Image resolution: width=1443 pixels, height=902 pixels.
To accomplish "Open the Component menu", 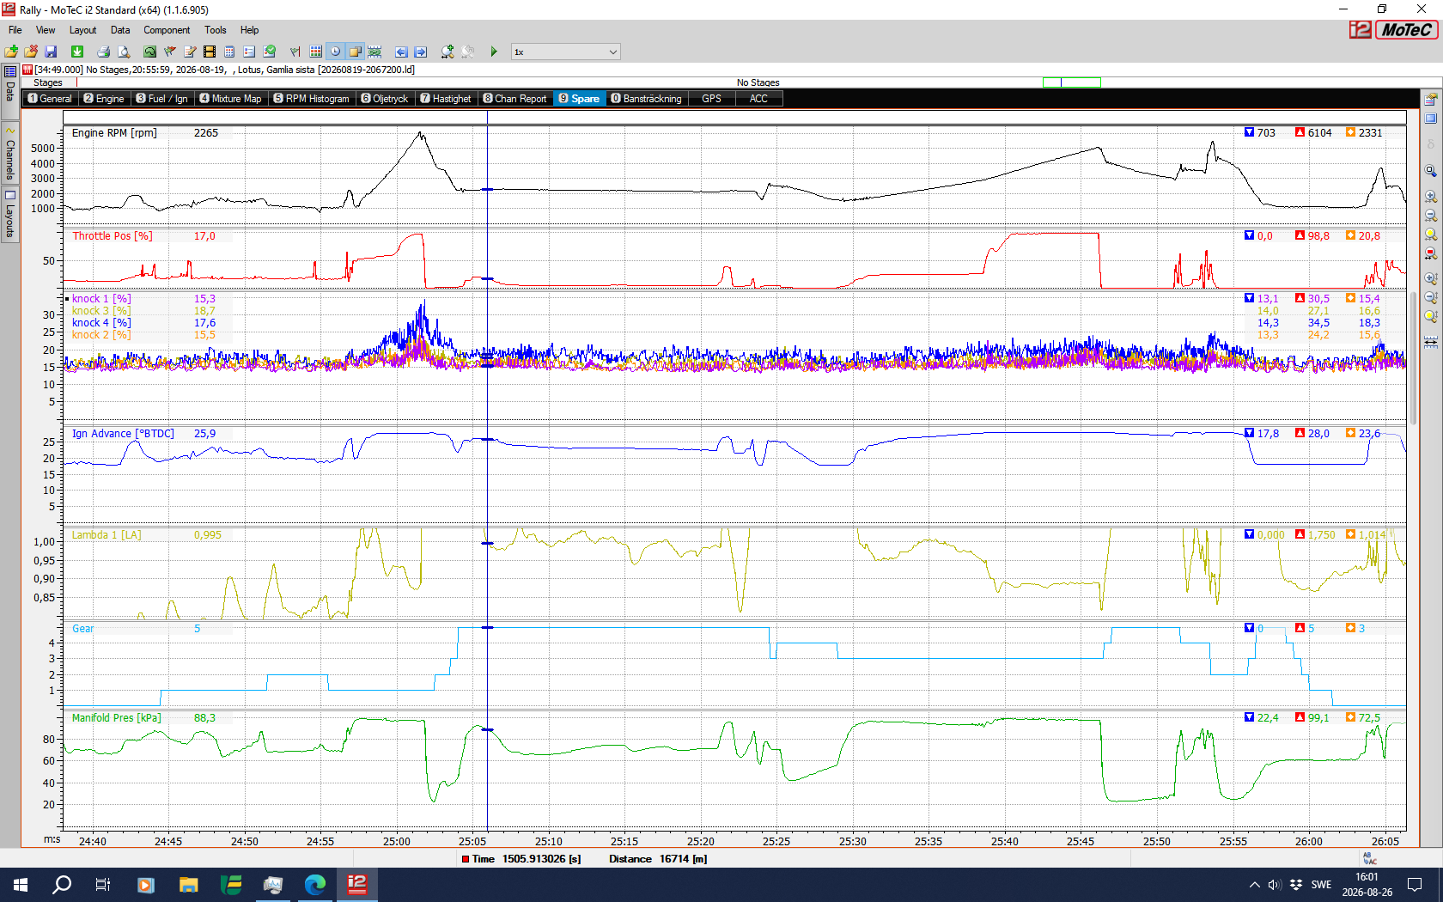I will coord(167,30).
